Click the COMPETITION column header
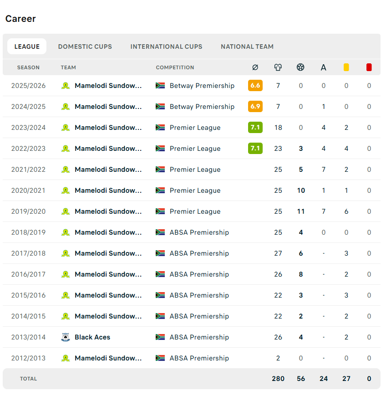The width and height of the screenshot is (386, 396). [x=175, y=67]
